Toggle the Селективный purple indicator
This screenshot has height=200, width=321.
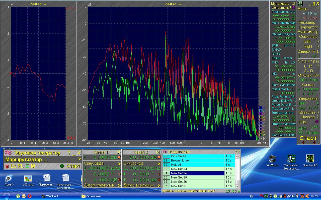[x=293, y=7]
